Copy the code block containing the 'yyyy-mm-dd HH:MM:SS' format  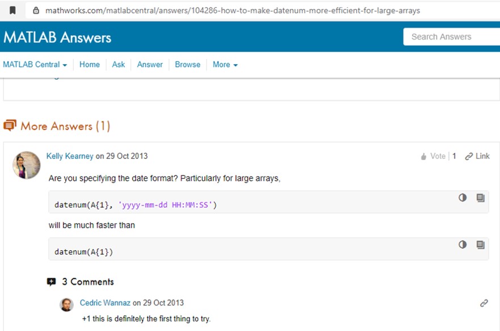pyautogui.click(x=480, y=198)
